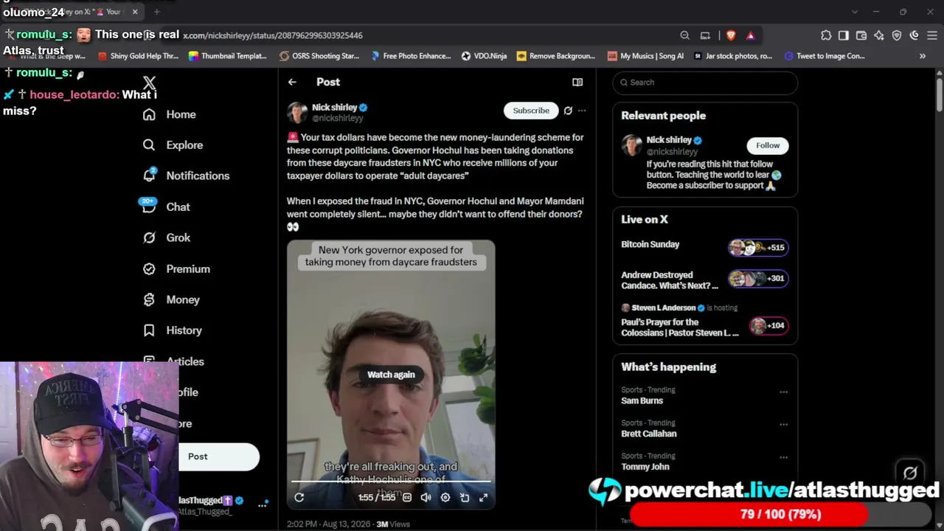Open the browser hamburger menu
Screen dimensions: 944x531
pos(932,35)
